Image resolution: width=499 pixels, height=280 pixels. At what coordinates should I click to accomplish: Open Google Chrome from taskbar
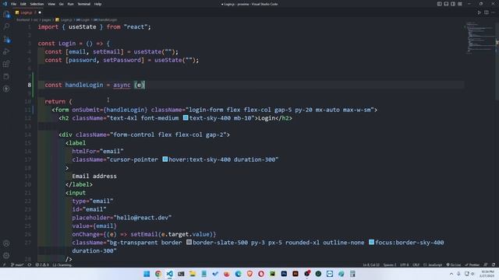tap(158, 274)
